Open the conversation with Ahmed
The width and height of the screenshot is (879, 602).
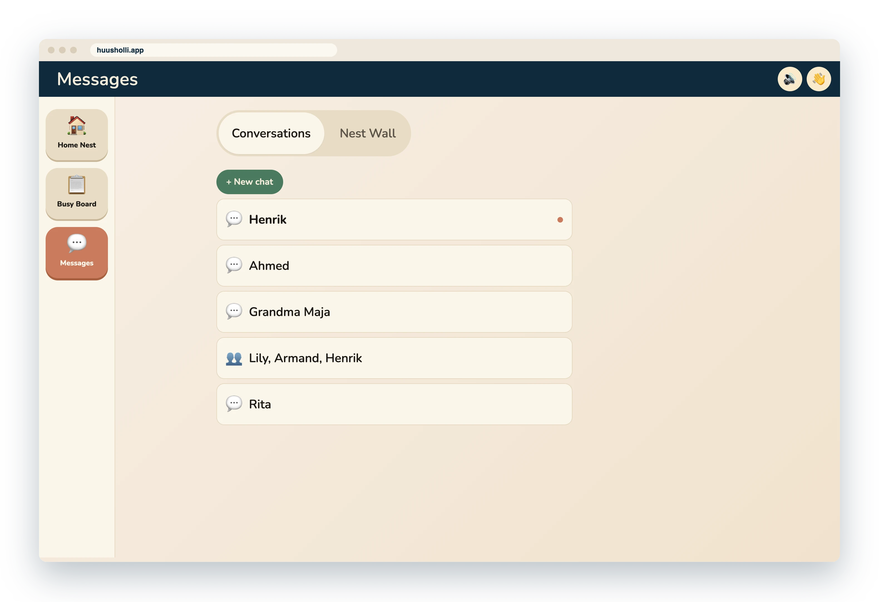pos(394,266)
